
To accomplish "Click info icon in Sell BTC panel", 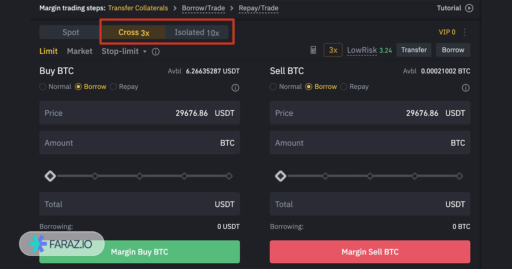I will pyautogui.click(x=465, y=88).
